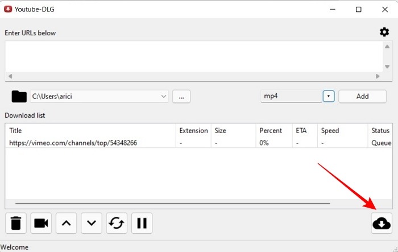Click the reload arrows icon

click(117, 224)
